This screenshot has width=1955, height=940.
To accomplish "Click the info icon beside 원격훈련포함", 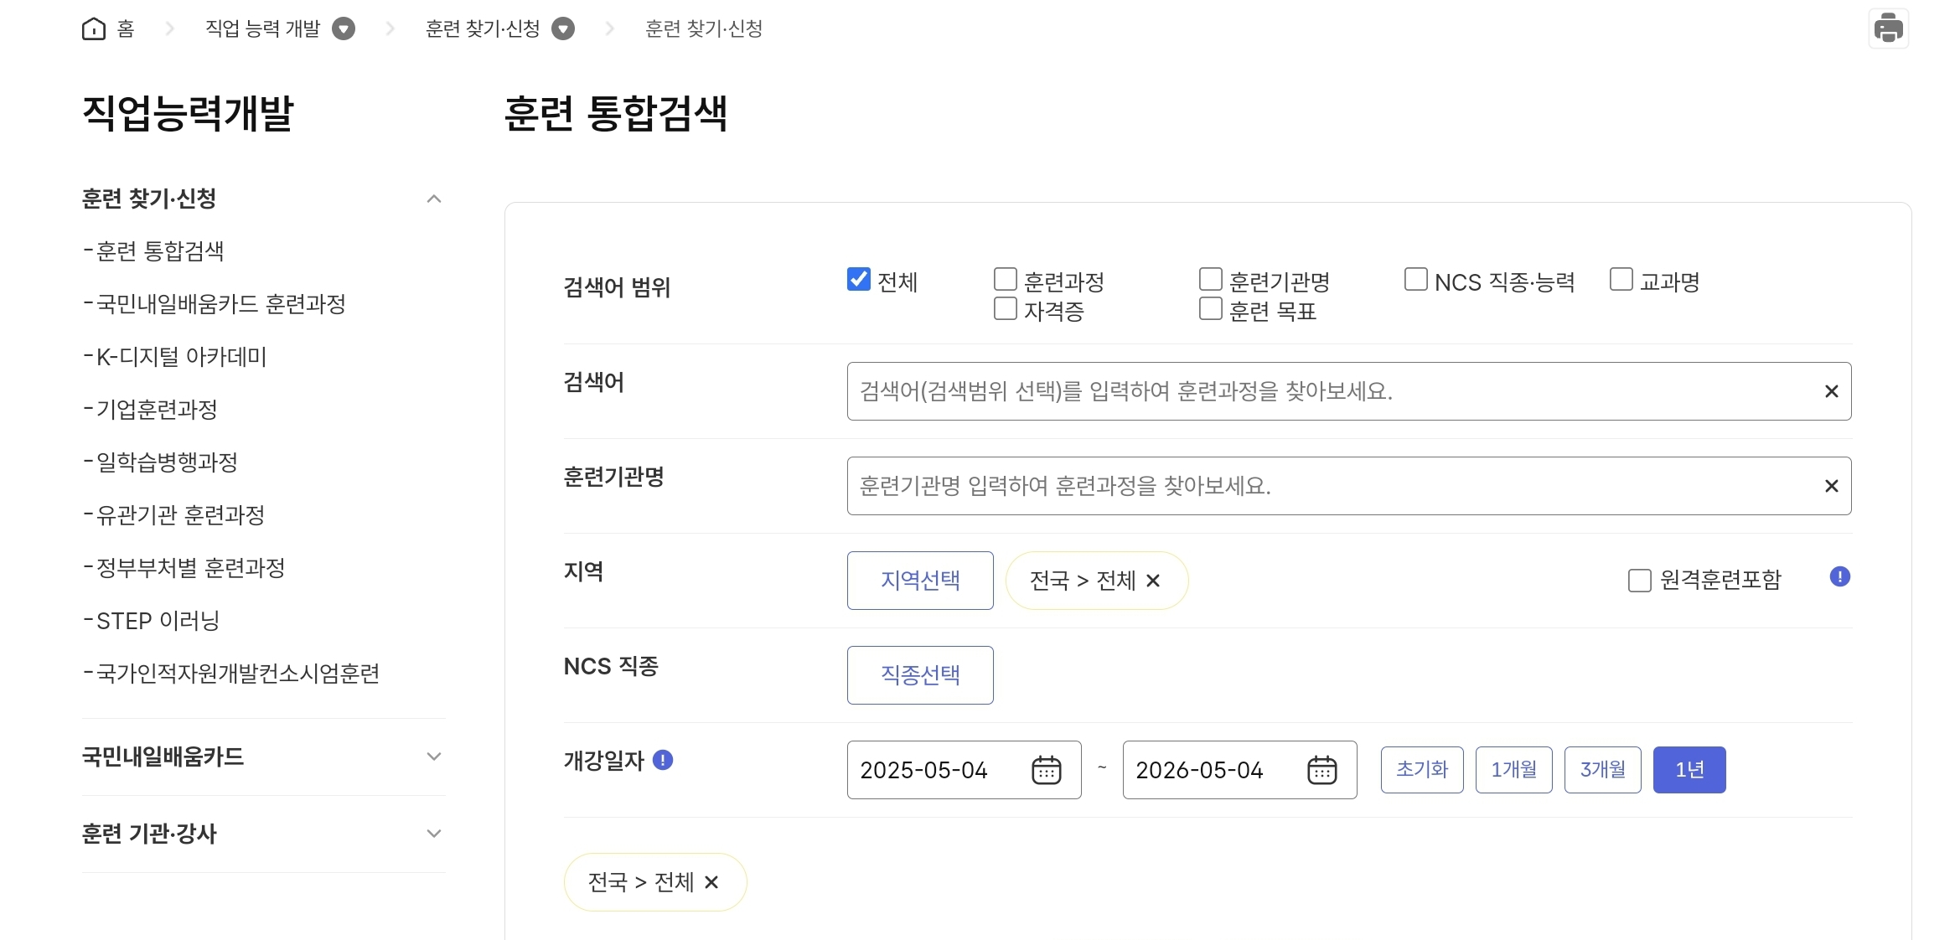I will pyautogui.click(x=1840, y=576).
